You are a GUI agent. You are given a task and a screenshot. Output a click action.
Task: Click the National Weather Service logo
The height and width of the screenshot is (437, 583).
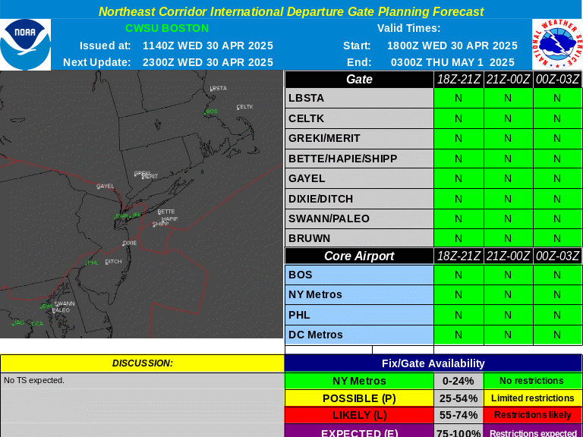(x=557, y=44)
